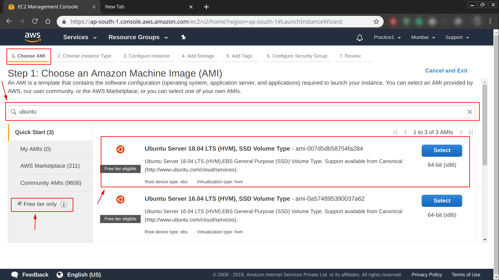This screenshot has height=280, width=499.
Task: Click Free tier eligible badge for Ubuntu 18.04
Action: [x=120, y=169]
